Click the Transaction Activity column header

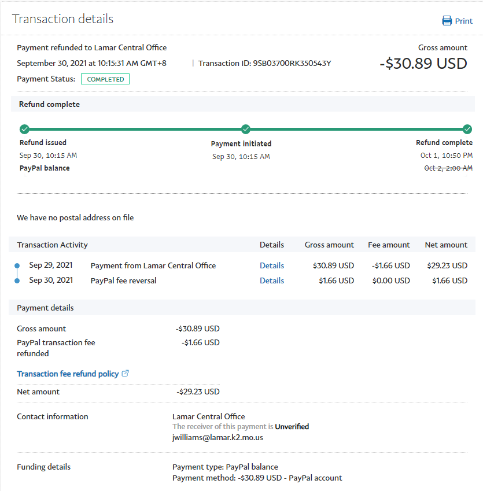53,245
